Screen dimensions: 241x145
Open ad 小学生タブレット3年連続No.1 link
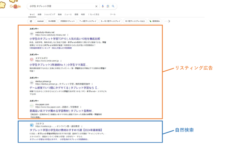coord(59,65)
